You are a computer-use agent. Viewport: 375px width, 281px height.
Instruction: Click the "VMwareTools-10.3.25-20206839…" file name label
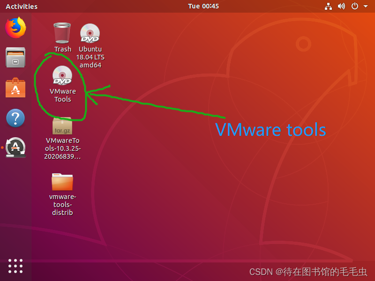click(x=62, y=148)
